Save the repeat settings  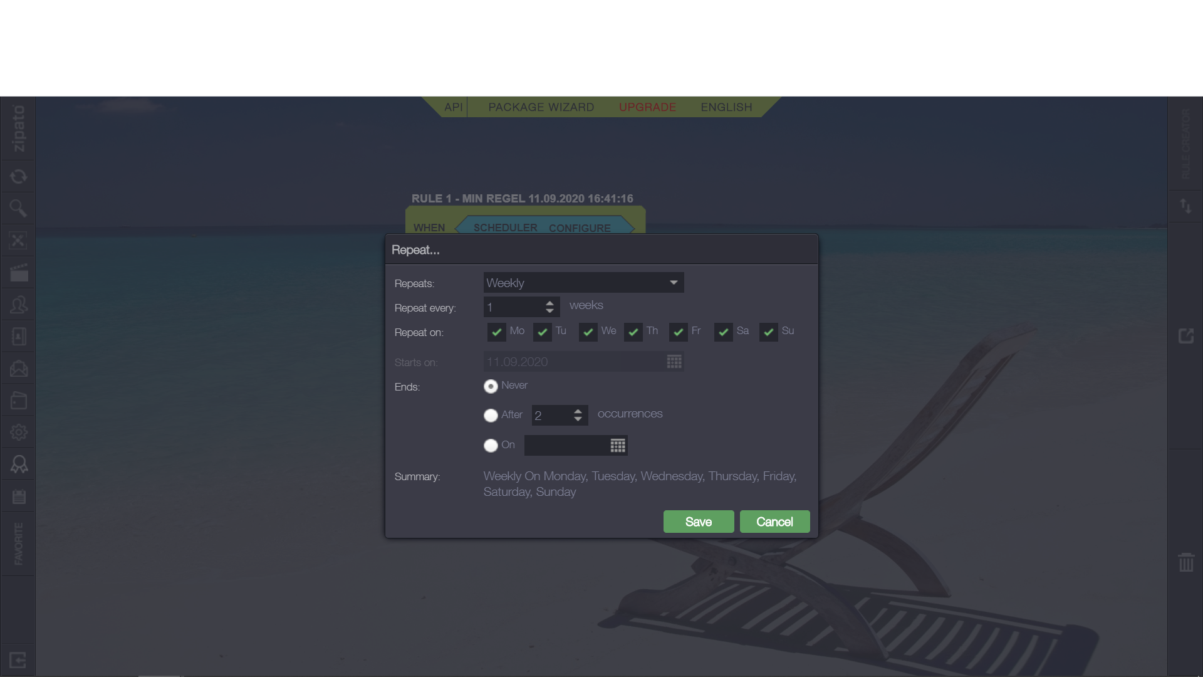(698, 522)
